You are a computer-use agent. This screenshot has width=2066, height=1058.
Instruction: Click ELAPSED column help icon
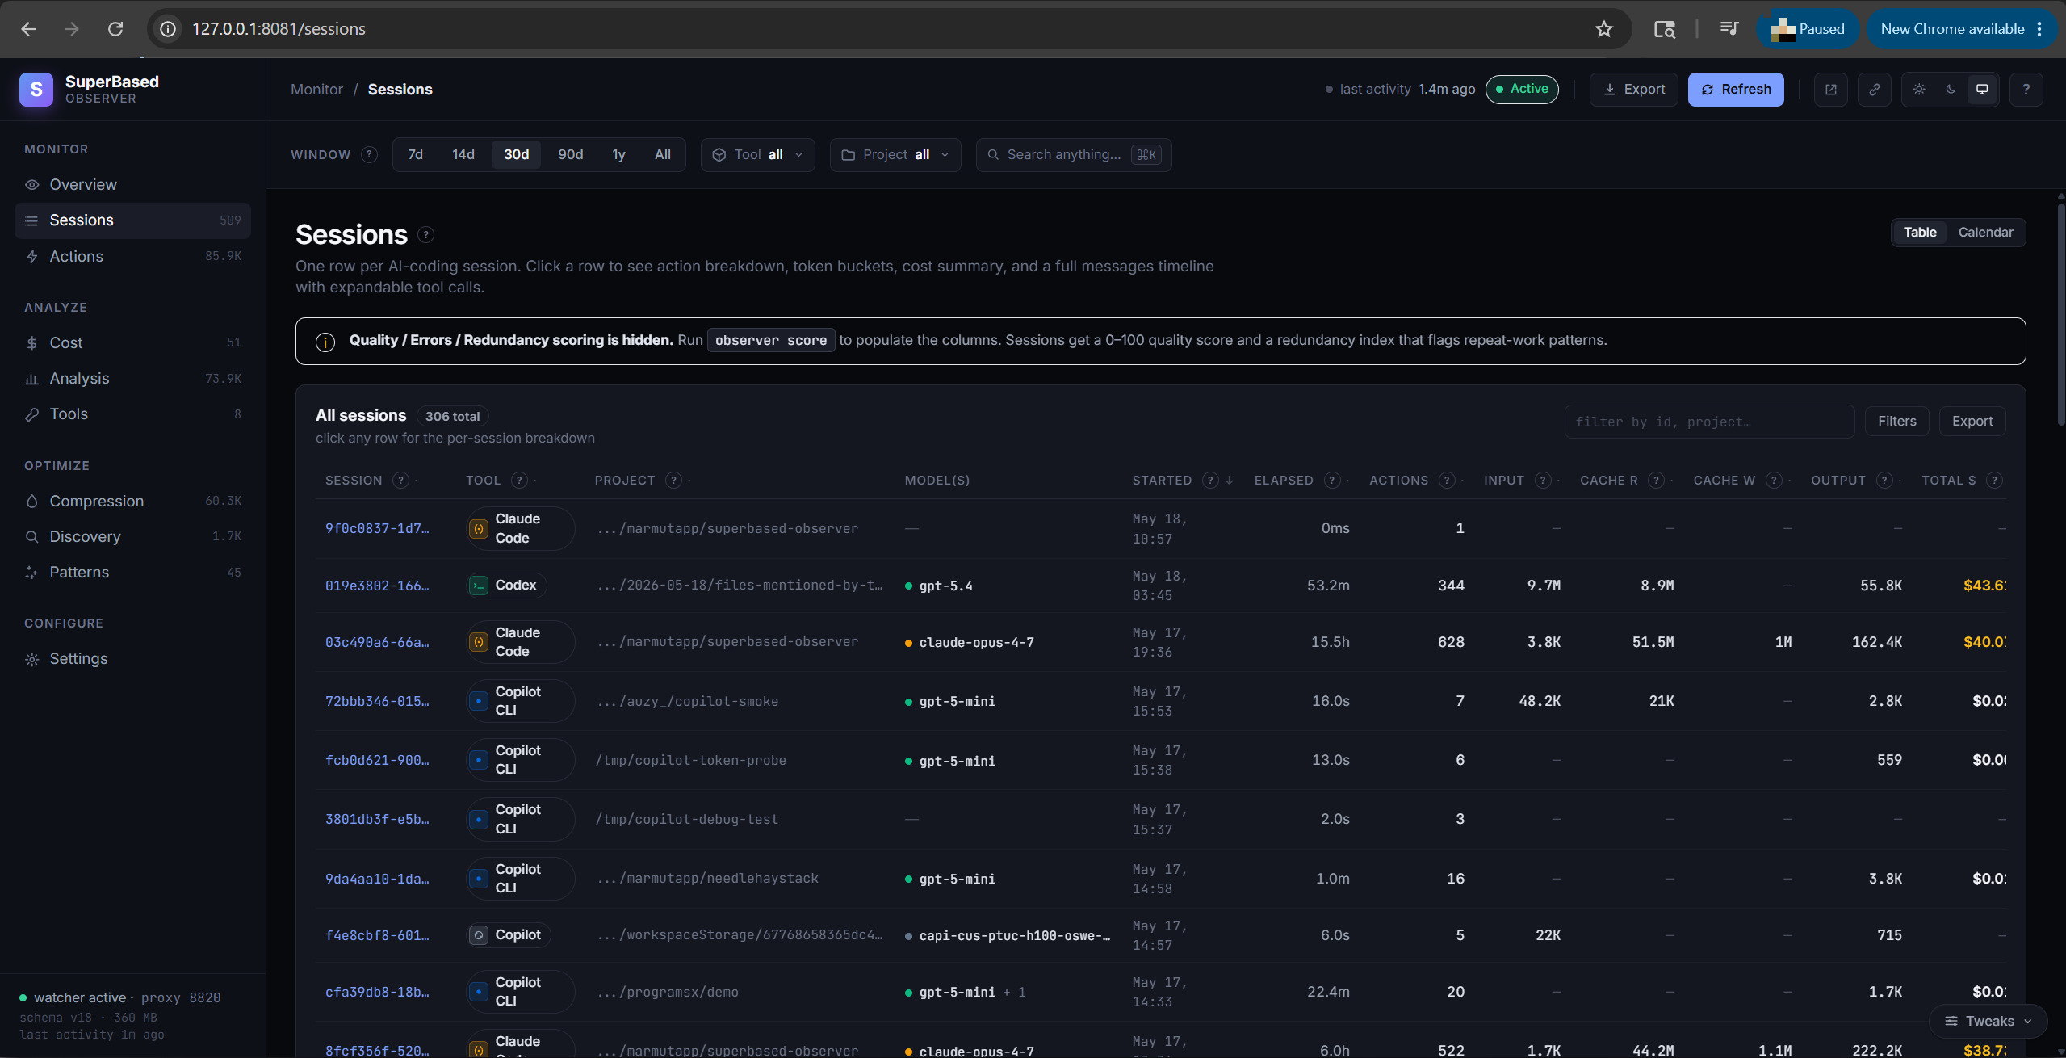pos(1332,481)
